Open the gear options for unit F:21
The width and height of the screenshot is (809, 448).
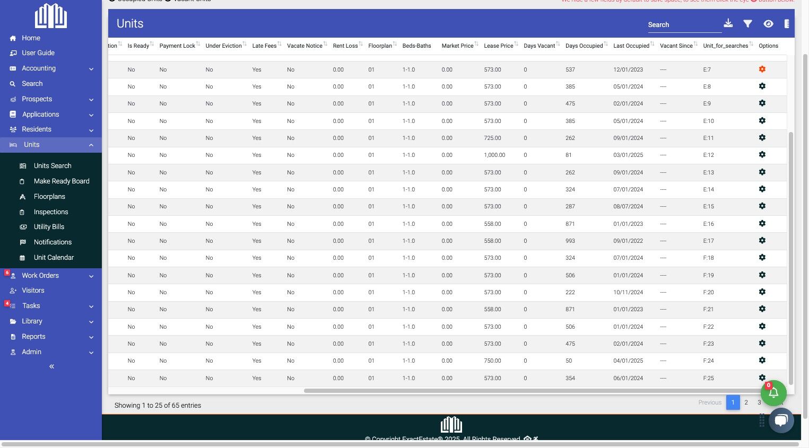762,309
